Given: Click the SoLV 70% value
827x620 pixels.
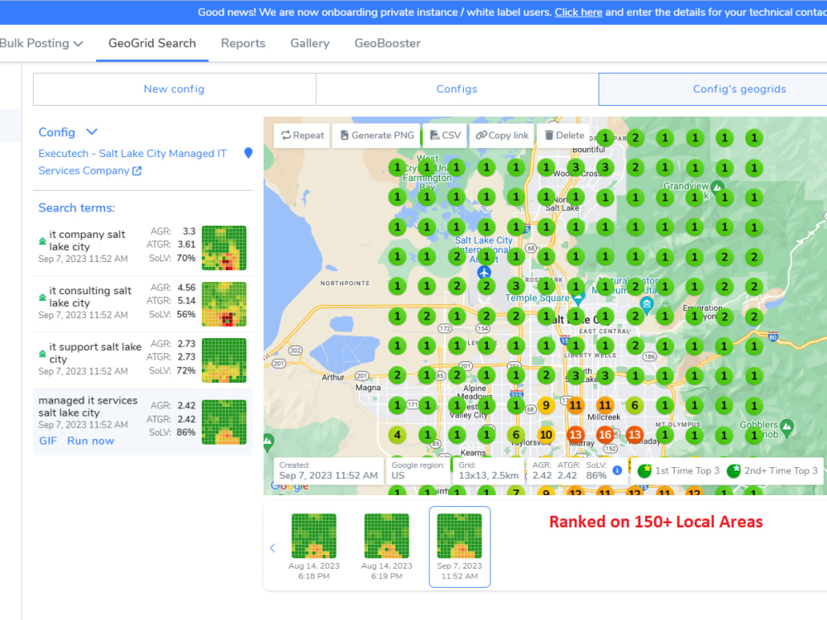Looking at the screenshot, I should (186, 258).
